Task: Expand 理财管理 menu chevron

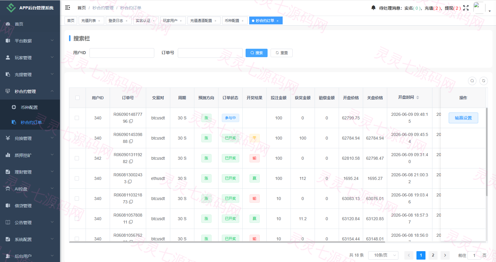Action: 52,171
